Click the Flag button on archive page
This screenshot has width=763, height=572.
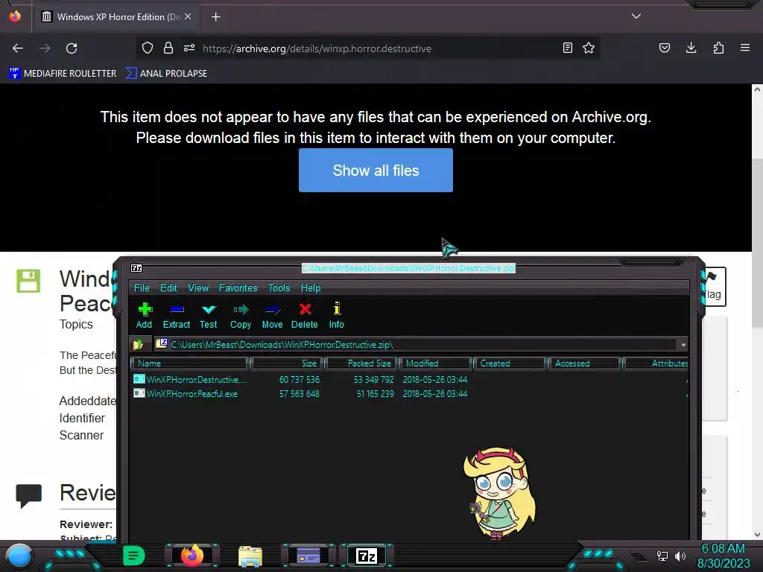pos(714,287)
